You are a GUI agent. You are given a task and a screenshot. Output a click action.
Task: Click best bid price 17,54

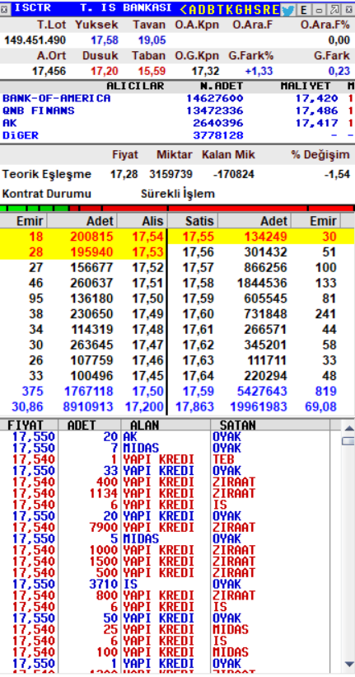click(x=148, y=237)
